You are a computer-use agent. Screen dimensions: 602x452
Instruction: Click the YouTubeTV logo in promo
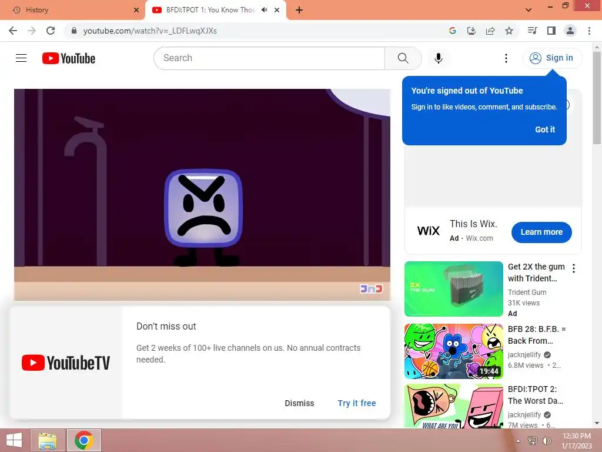click(x=66, y=363)
